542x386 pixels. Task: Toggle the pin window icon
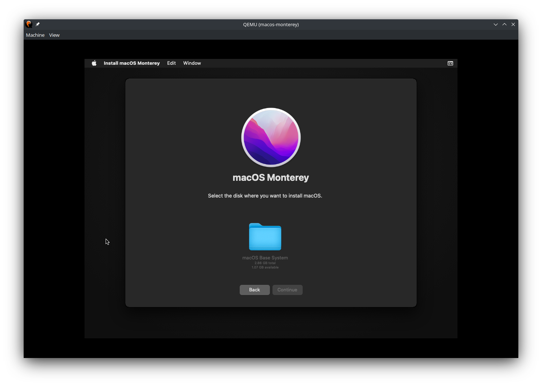(38, 24)
